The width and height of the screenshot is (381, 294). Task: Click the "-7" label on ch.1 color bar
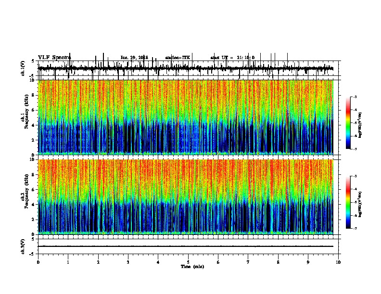(x=355, y=149)
